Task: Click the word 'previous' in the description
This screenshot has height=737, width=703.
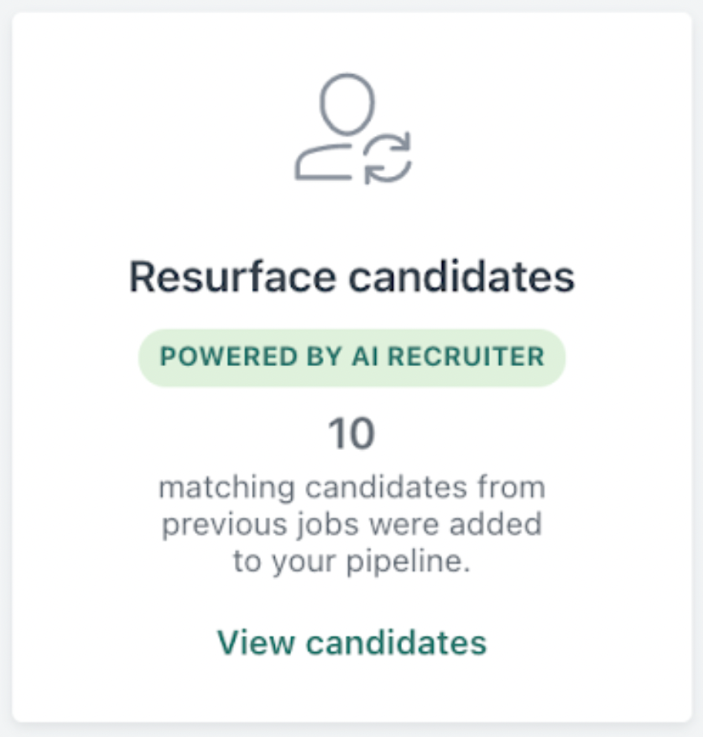Action: pos(224,526)
